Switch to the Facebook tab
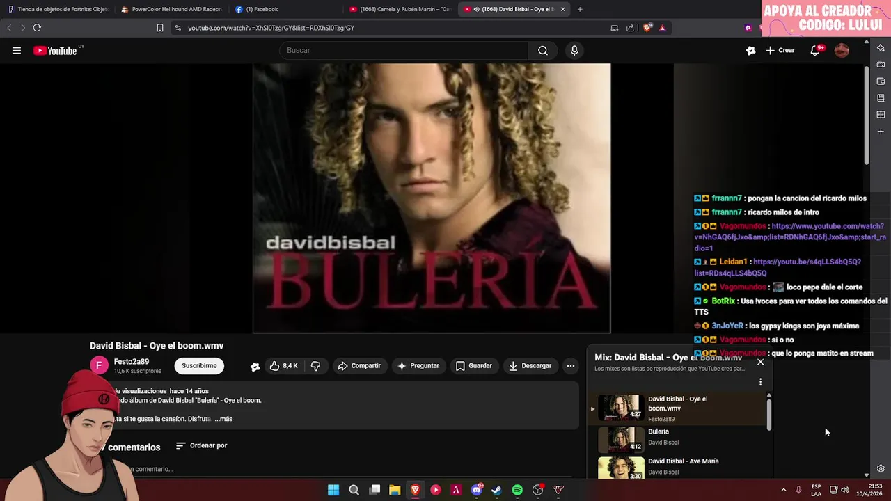891x501 pixels. [286, 9]
